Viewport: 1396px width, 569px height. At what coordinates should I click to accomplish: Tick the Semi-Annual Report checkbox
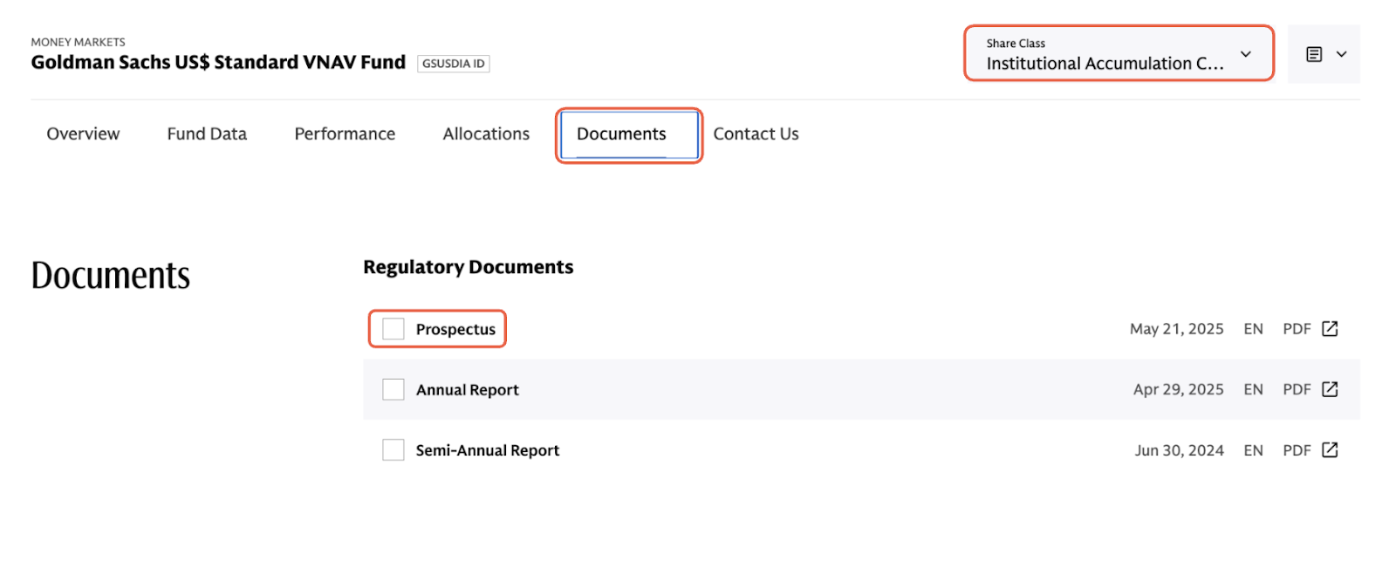coord(393,450)
